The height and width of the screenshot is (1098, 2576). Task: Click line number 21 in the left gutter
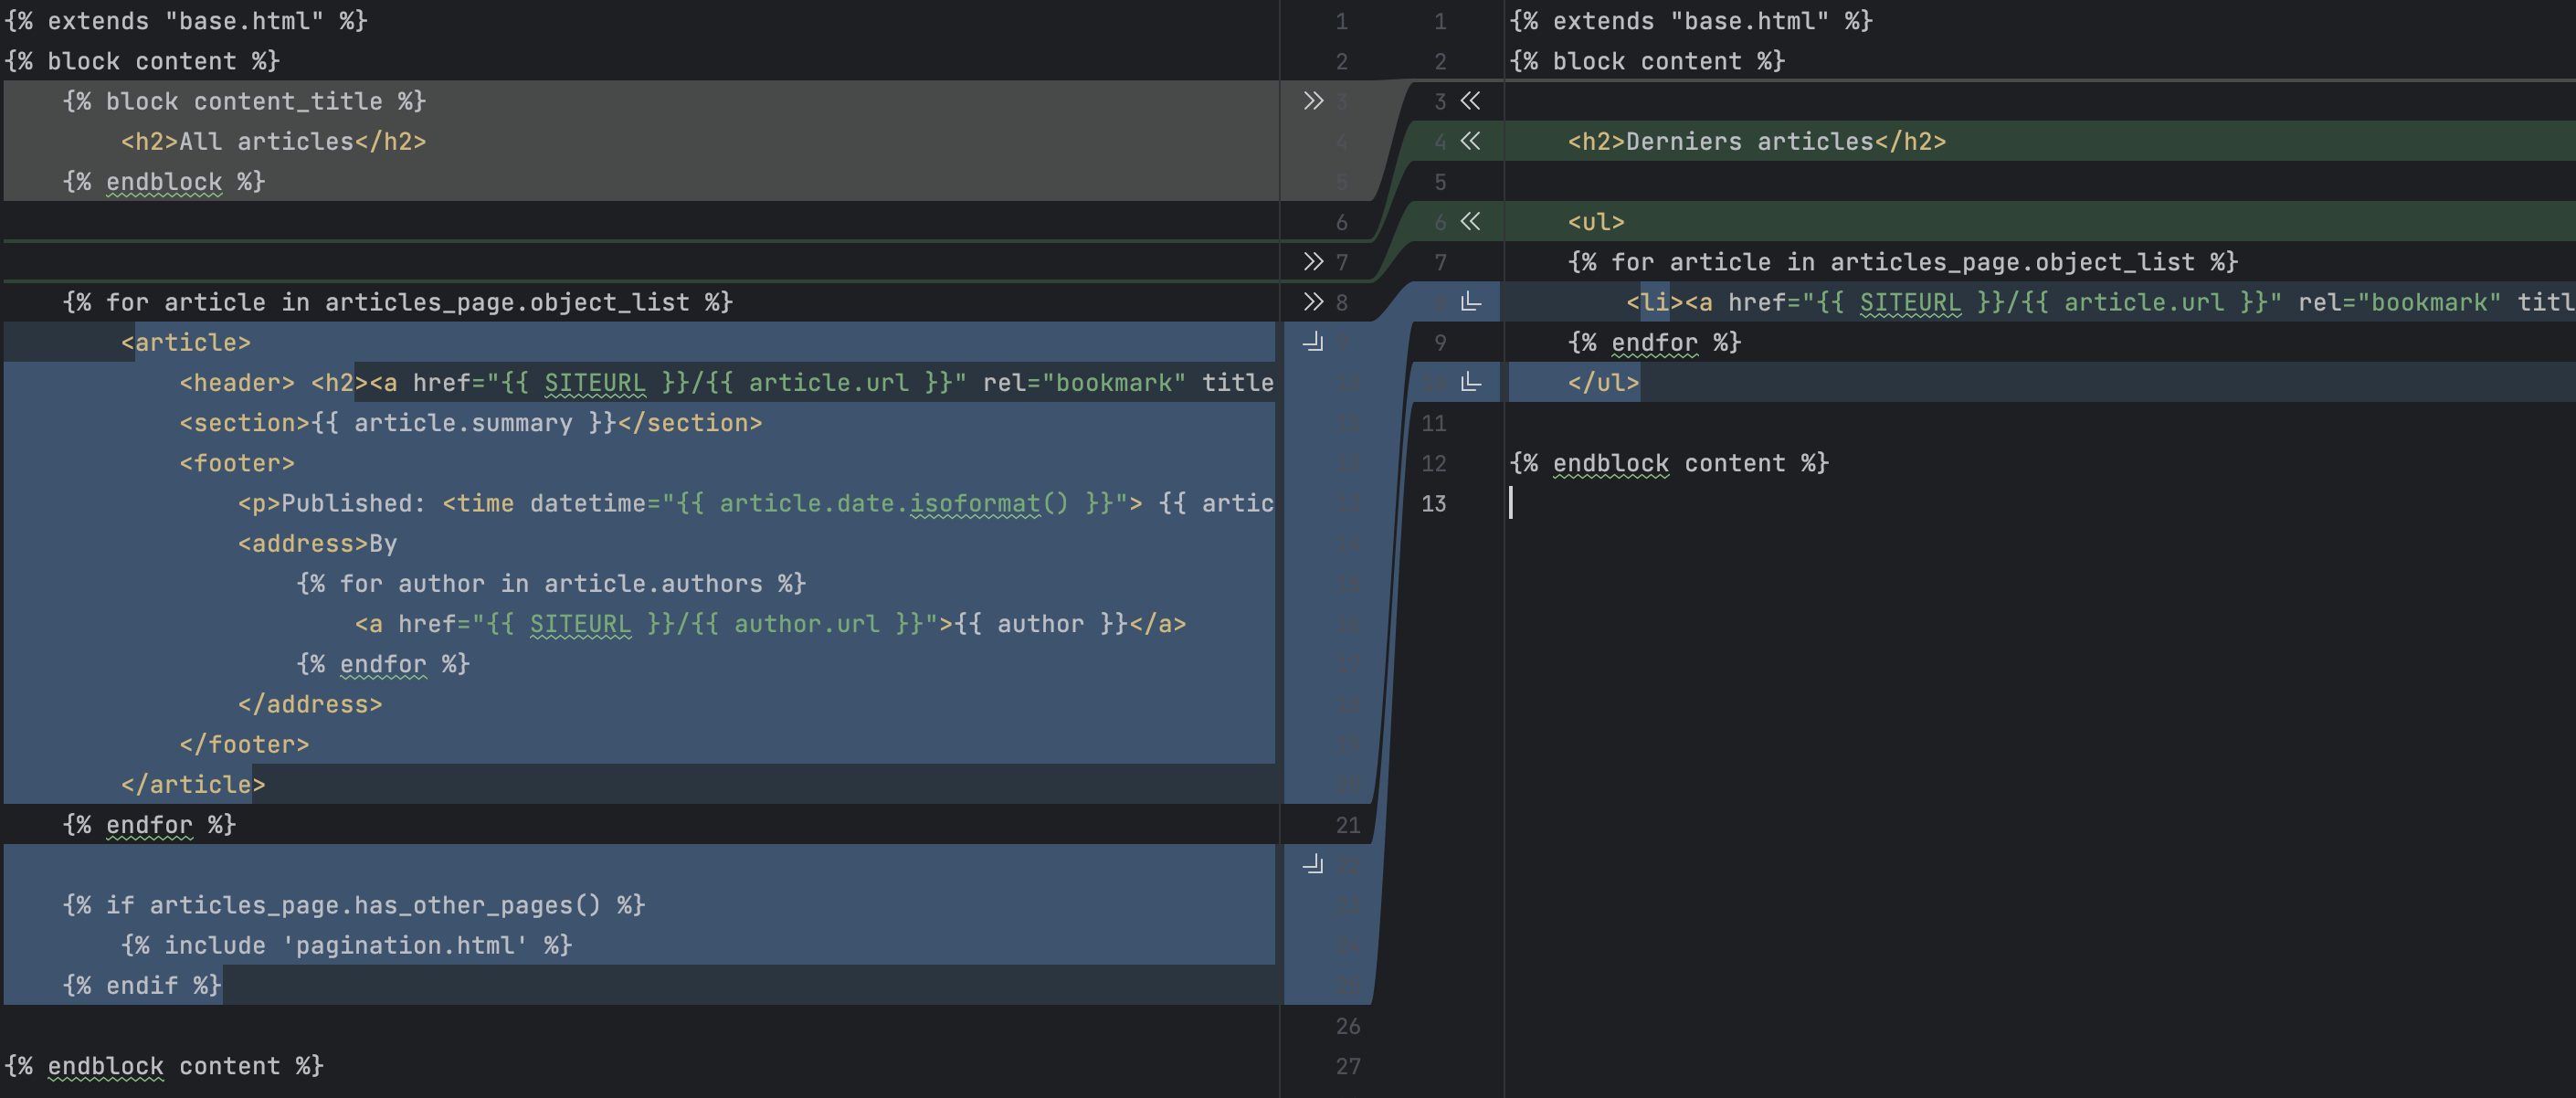pyautogui.click(x=1348, y=825)
